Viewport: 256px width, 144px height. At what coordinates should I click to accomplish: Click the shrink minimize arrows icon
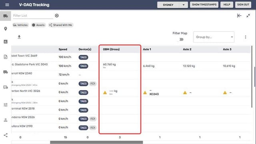(248, 16)
